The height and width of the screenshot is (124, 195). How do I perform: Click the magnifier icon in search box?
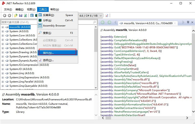[x=95, y=22]
